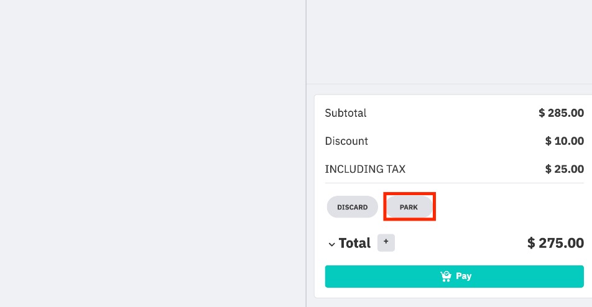Click the $ 285.00 subtotal amount

click(x=561, y=112)
